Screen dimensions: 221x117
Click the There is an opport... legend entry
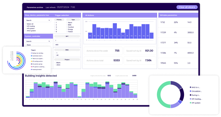pos(37,59)
